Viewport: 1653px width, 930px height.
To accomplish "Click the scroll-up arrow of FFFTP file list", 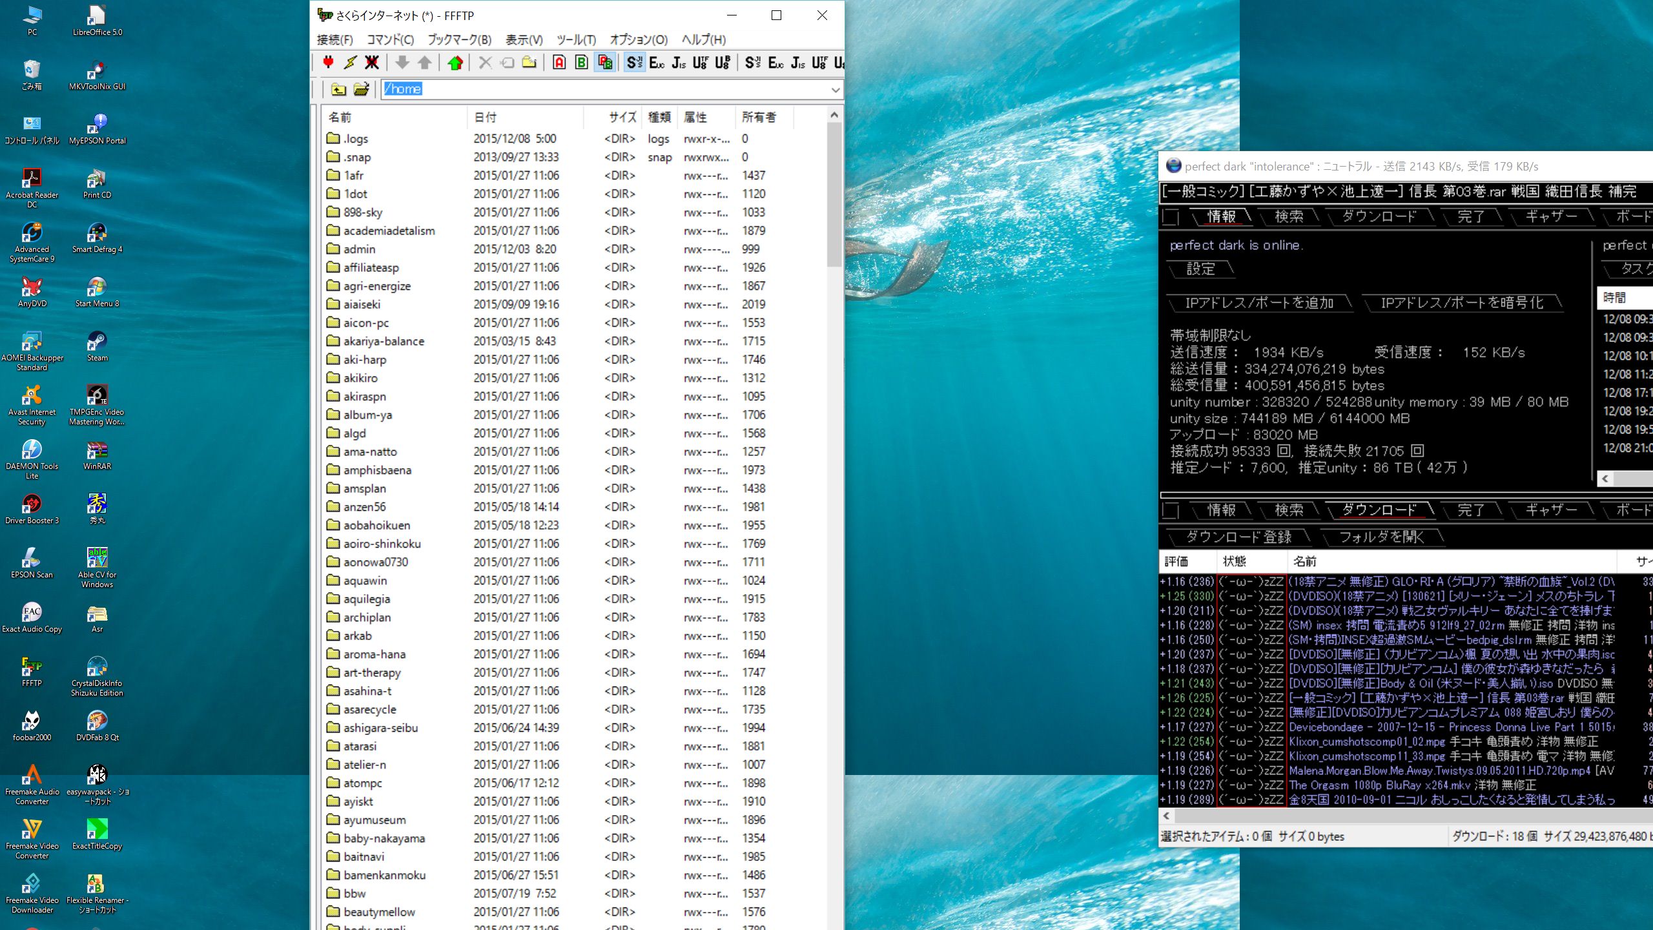I will point(834,115).
